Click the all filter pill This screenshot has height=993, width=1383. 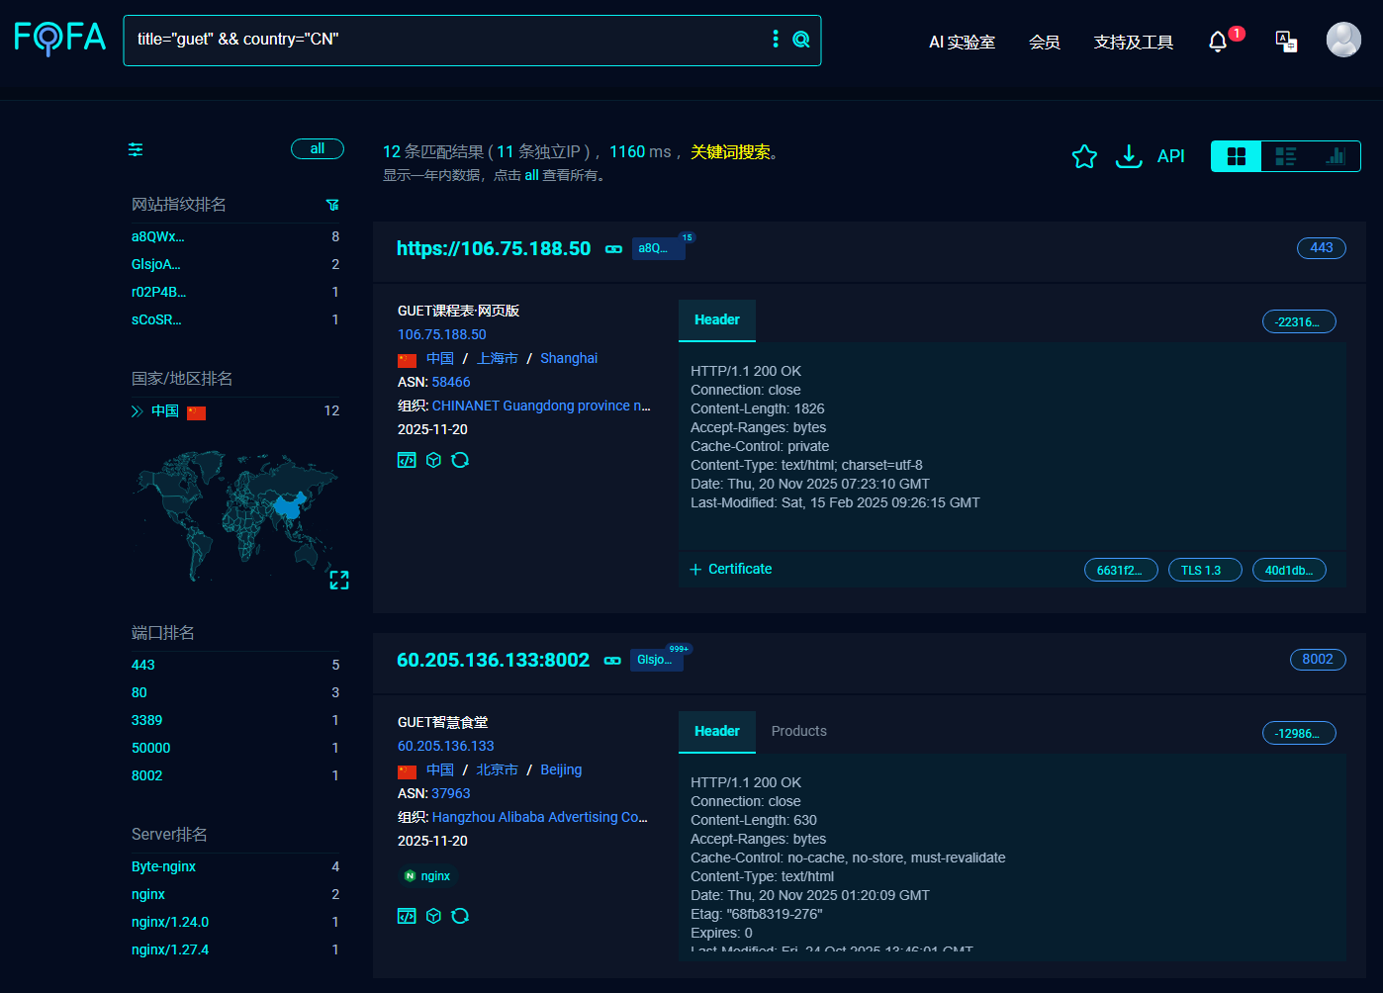[x=318, y=149]
